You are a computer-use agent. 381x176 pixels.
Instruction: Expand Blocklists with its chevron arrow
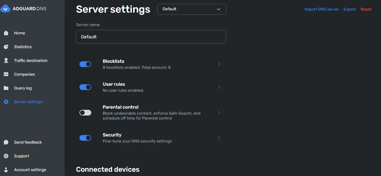coord(219,64)
